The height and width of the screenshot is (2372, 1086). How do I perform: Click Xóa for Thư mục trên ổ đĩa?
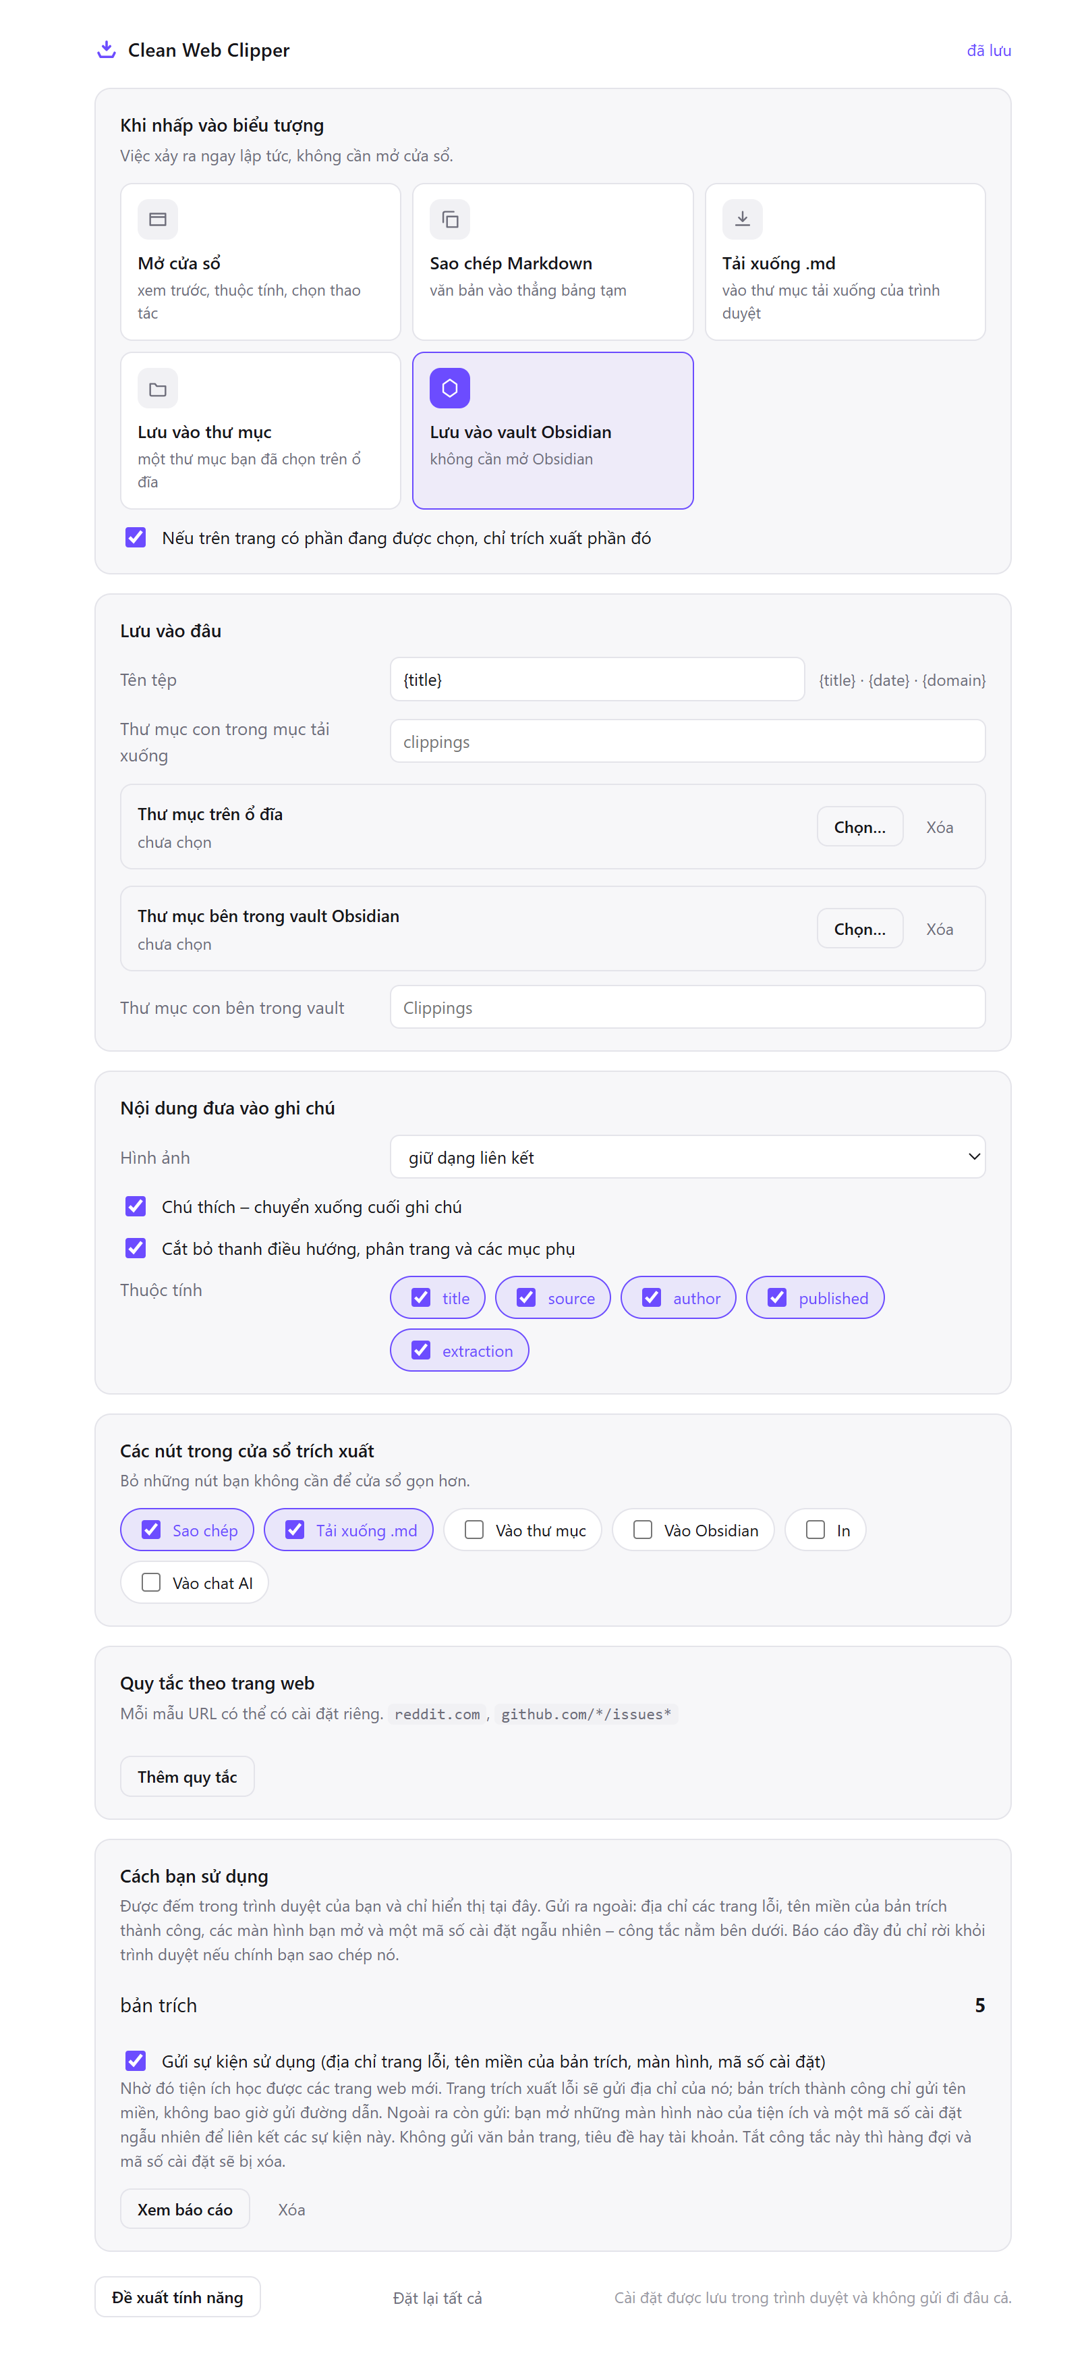tap(939, 827)
